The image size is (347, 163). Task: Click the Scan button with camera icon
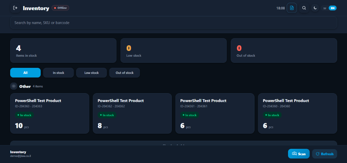299,154
